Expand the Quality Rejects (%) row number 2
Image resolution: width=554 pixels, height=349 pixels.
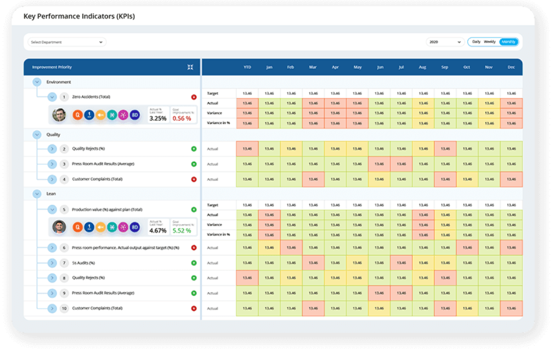pos(52,148)
